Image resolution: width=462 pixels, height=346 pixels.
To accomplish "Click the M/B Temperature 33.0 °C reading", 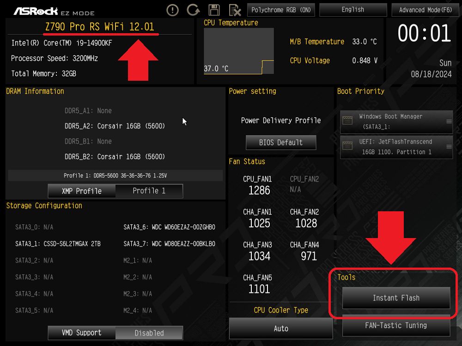I will (333, 42).
